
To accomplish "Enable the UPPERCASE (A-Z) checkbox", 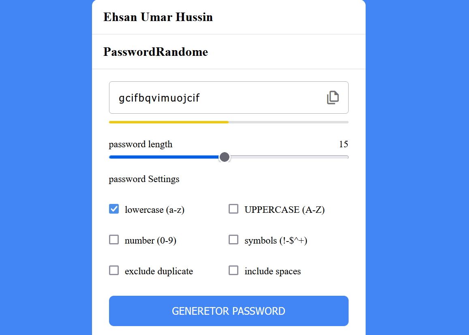I will [233, 209].
